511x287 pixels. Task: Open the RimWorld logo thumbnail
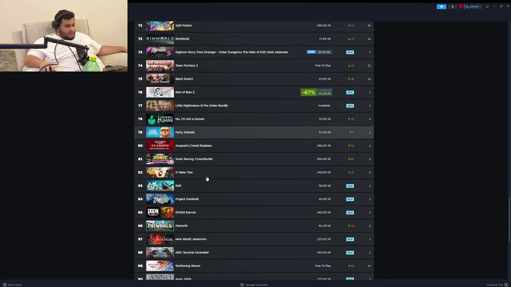[160, 39]
